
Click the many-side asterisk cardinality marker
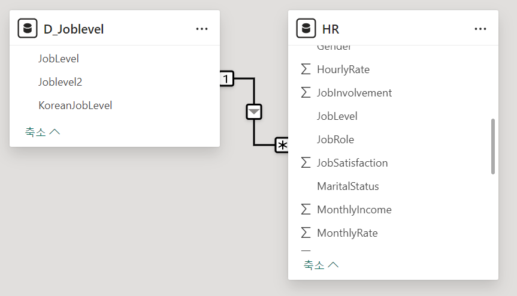pos(282,145)
